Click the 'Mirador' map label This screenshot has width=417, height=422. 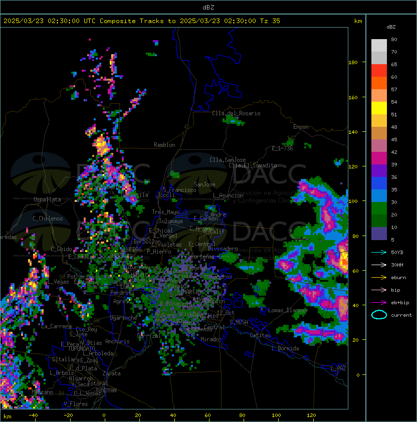[211, 339]
